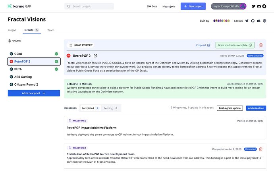The height and width of the screenshot is (171, 274).
Task: Switch to the Team tab
Action: click(51, 30)
